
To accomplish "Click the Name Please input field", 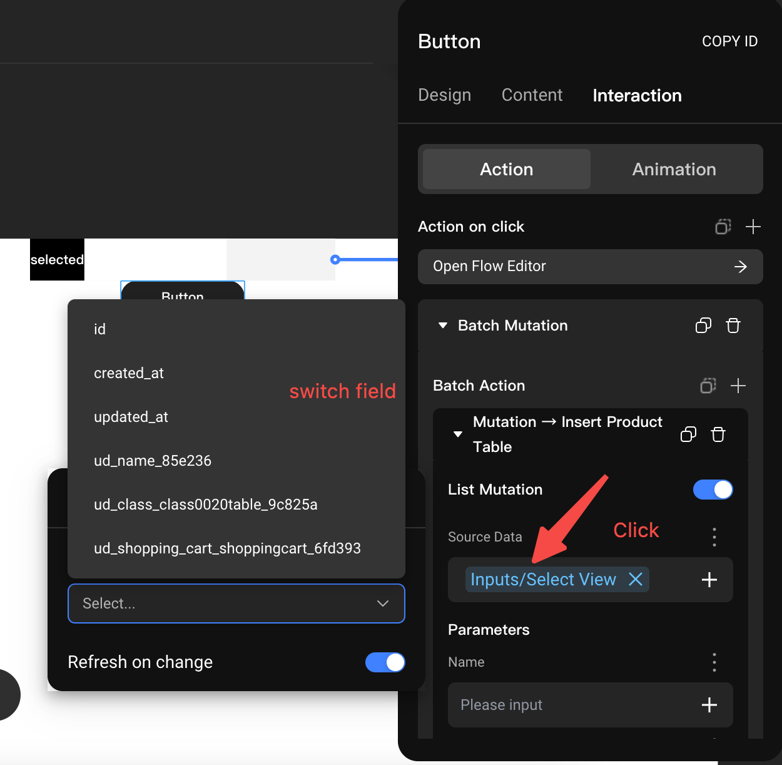I will tap(591, 705).
